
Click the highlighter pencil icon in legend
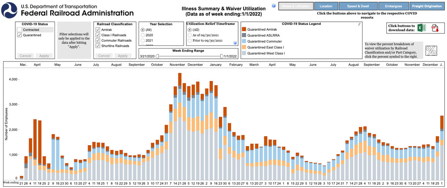click(359, 24)
